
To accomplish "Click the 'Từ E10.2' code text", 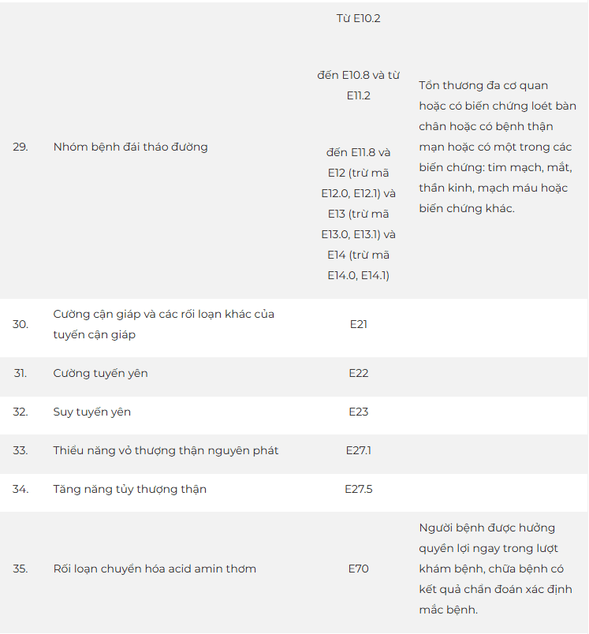I will tap(358, 18).
